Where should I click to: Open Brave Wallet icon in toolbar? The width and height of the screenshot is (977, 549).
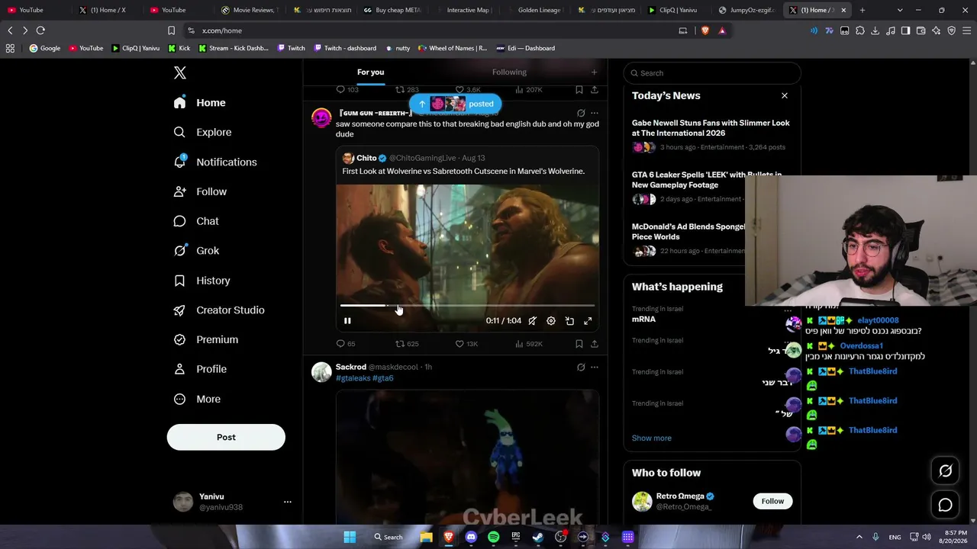(x=921, y=30)
